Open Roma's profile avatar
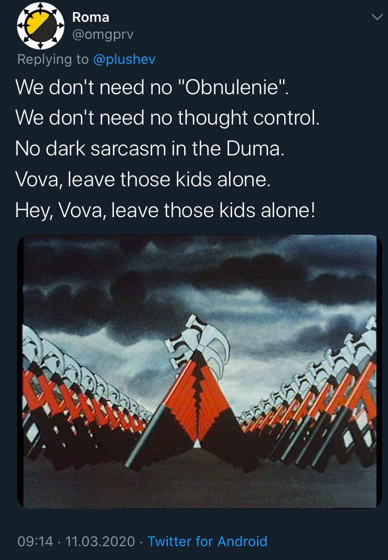 tap(40, 26)
